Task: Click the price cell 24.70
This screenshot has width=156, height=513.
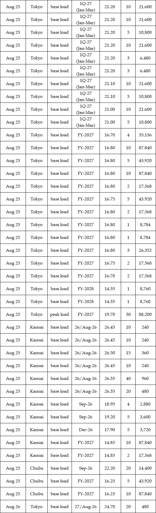Action: click(x=110, y=507)
